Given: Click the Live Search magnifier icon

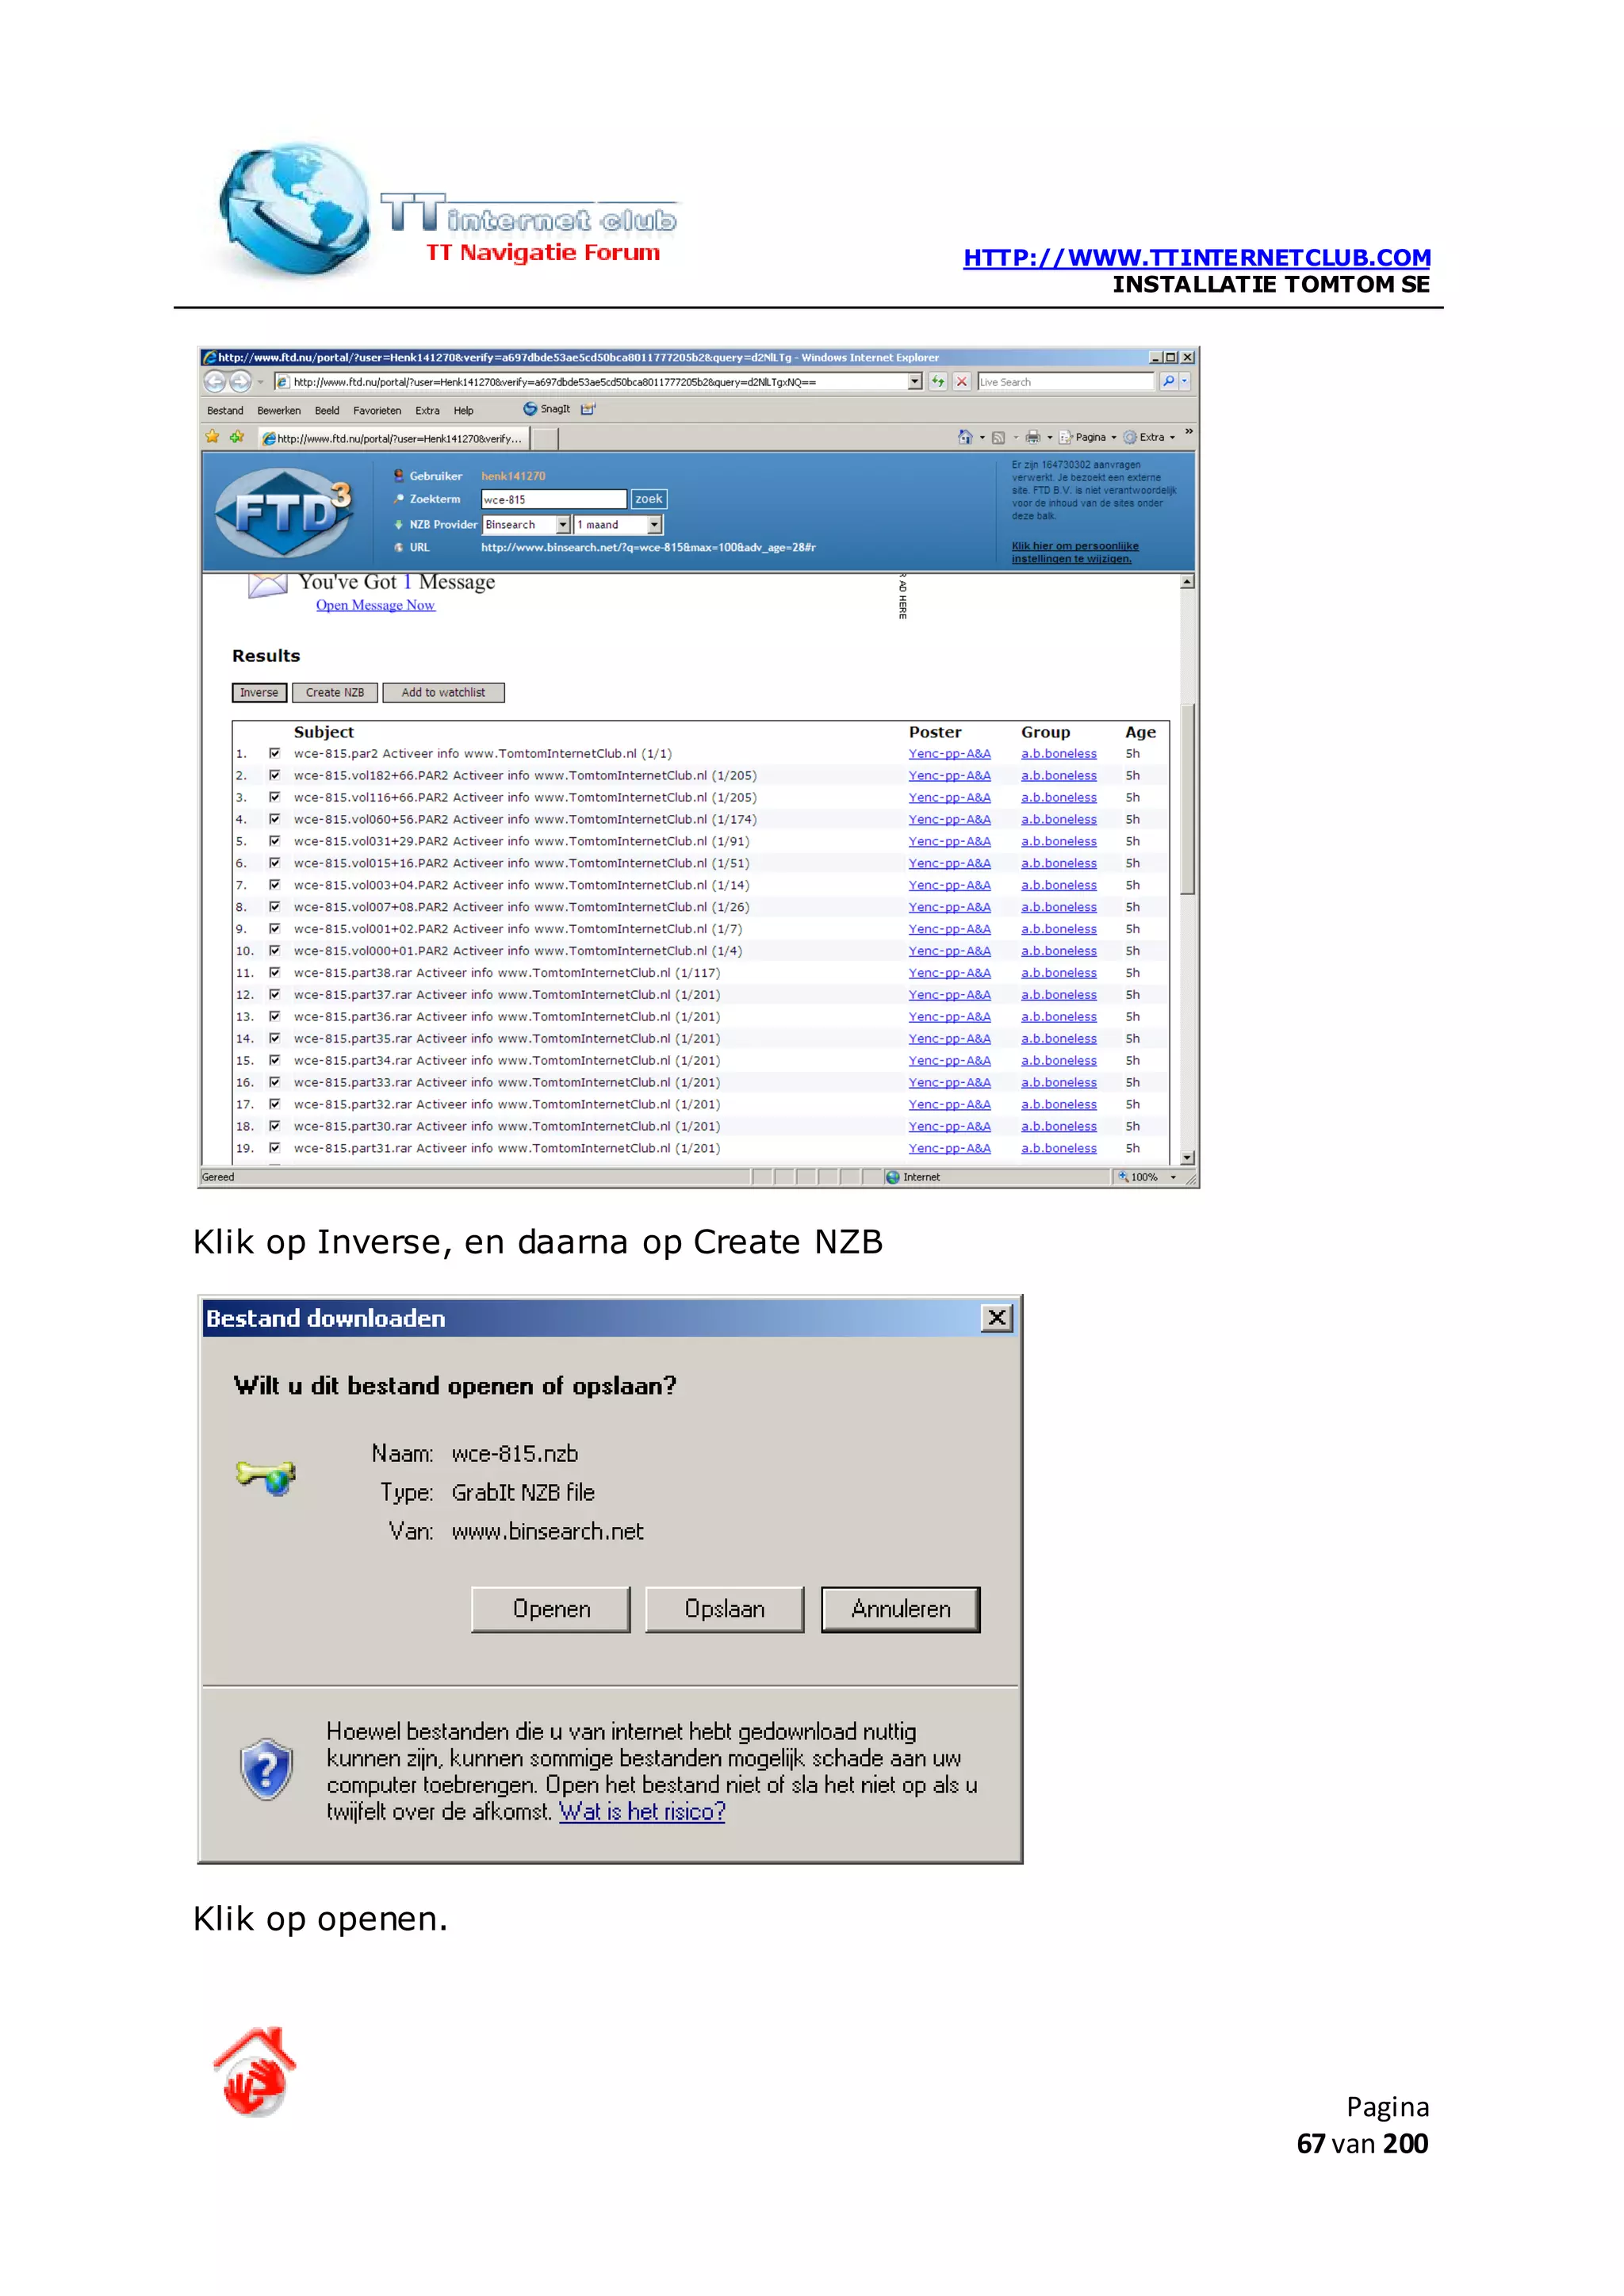Looking at the screenshot, I should [1168, 381].
